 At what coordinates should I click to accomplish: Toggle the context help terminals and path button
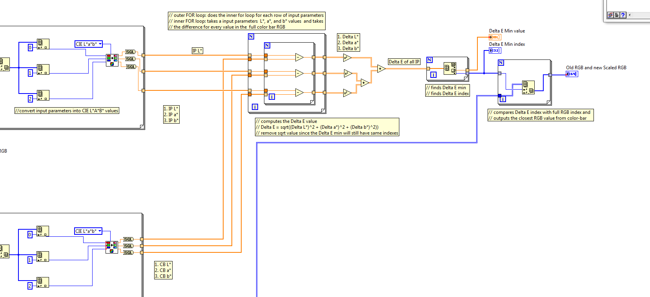(610, 15)
